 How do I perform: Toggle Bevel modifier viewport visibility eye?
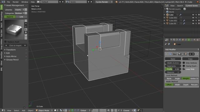tap(182, 54)
